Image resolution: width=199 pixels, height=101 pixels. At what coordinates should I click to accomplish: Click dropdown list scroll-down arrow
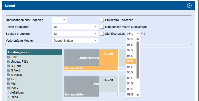tap(138, 95)
